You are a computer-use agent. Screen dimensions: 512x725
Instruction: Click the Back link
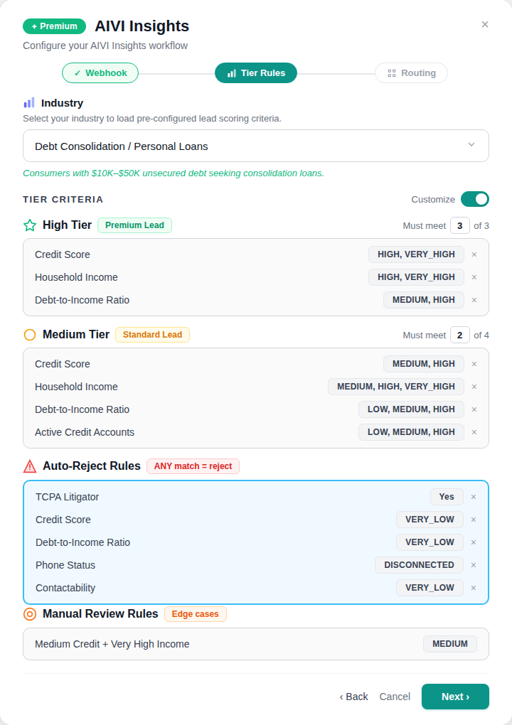353,697
